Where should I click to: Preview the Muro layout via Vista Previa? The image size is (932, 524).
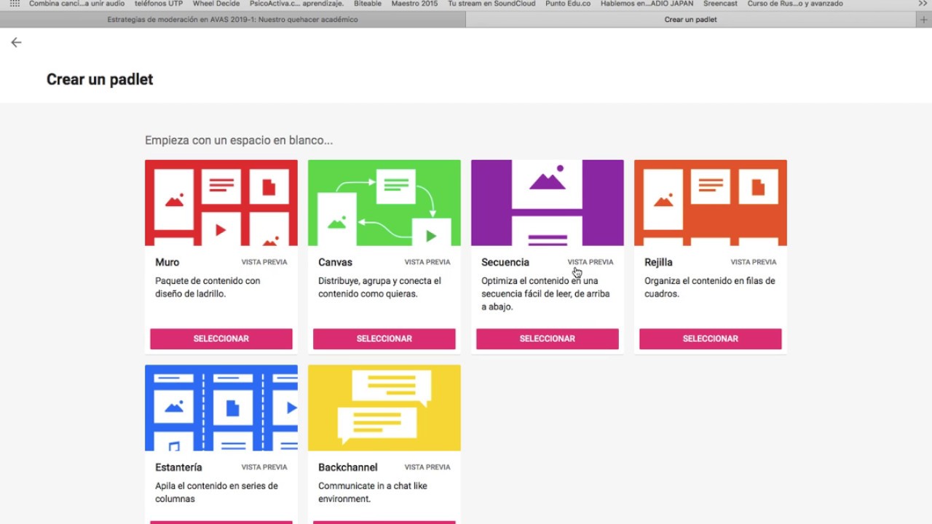pos(264,262)
